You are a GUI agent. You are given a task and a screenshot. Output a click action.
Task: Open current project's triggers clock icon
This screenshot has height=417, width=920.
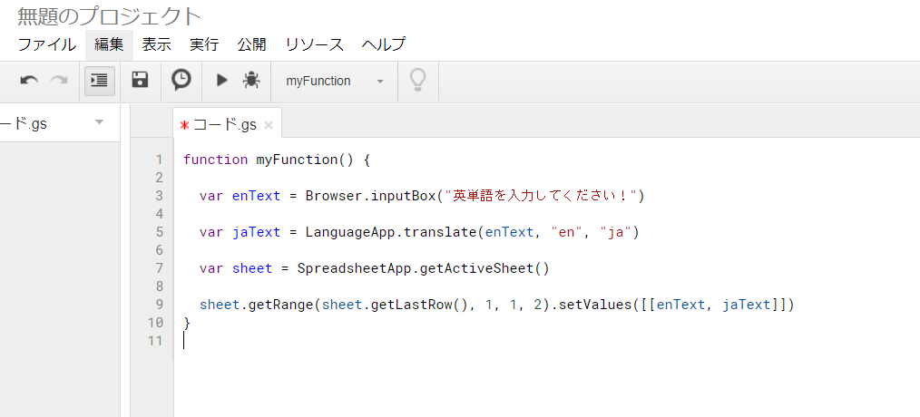tap(181, 81)
